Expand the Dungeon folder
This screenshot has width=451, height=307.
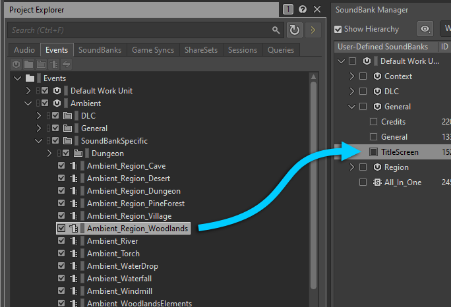(x=49, y=153)
